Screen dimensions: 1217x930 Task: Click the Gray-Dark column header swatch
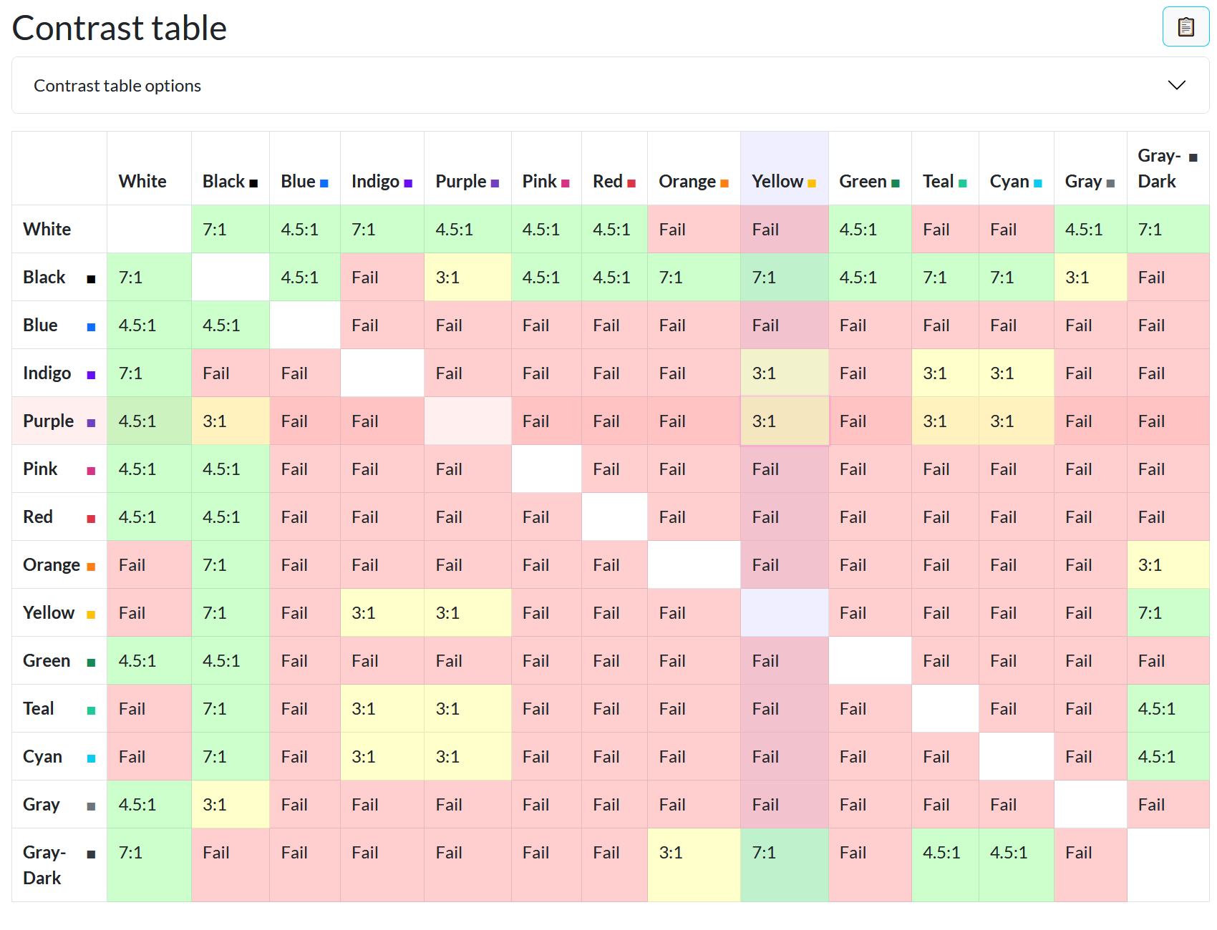pyautogui.click(x=1193, y=157)
